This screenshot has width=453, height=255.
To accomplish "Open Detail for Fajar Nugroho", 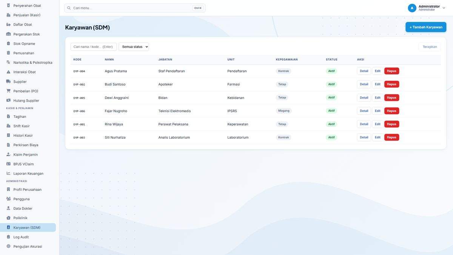I will tap(364, 111).
